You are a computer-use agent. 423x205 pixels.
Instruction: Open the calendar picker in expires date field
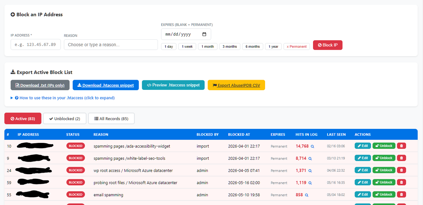coord(204,34)
